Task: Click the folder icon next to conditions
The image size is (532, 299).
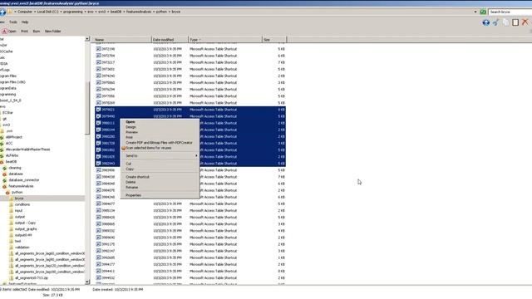Action: click(11, 204)
